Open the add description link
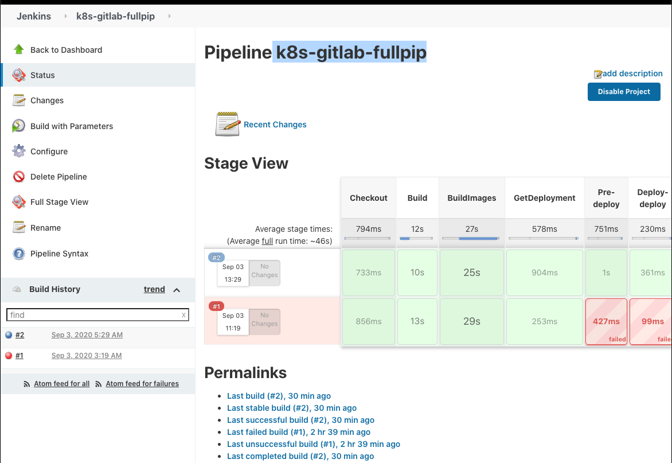 pos(632,73)
